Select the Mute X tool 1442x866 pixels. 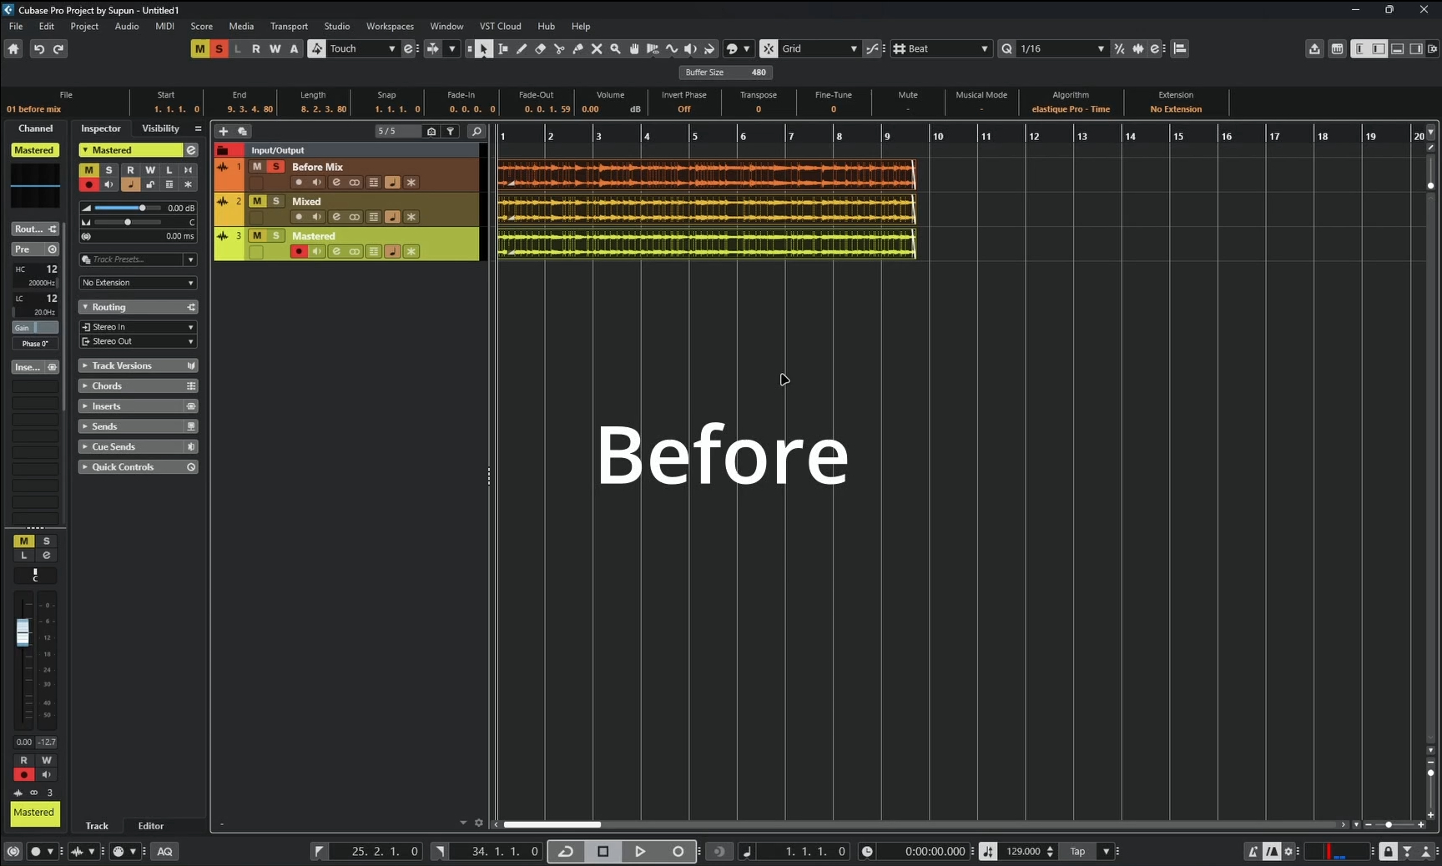pyautogui.click(x=597, y=49)
